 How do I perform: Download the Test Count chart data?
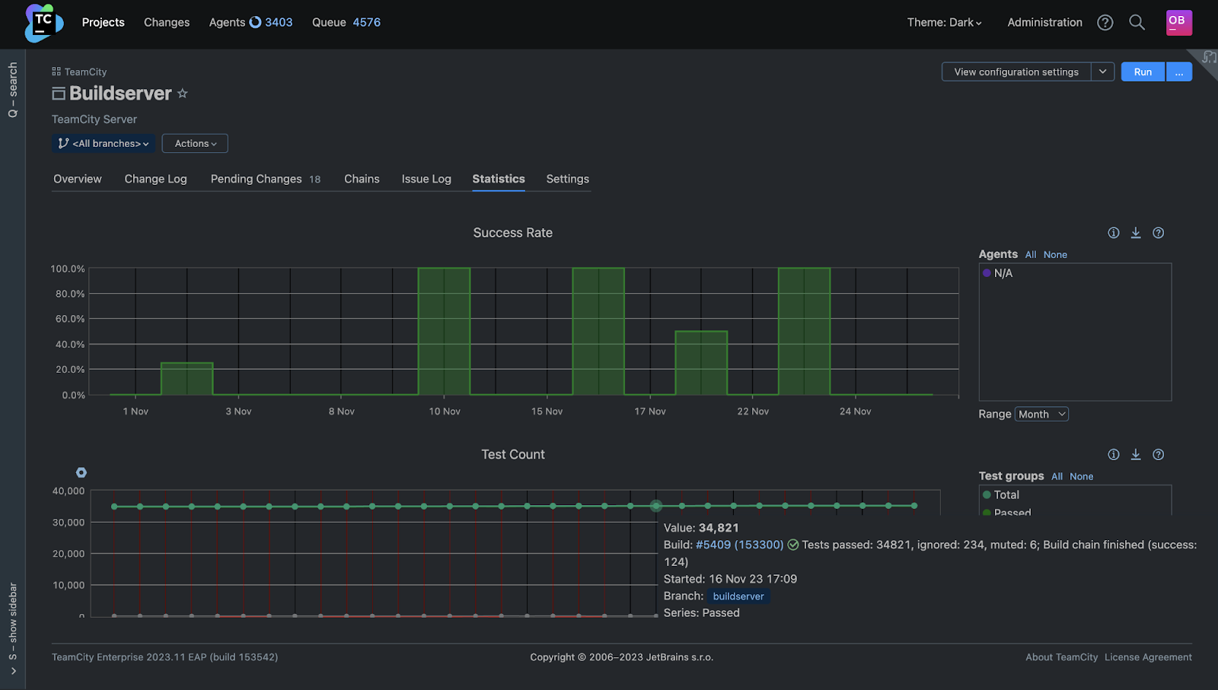point(1136,454)
